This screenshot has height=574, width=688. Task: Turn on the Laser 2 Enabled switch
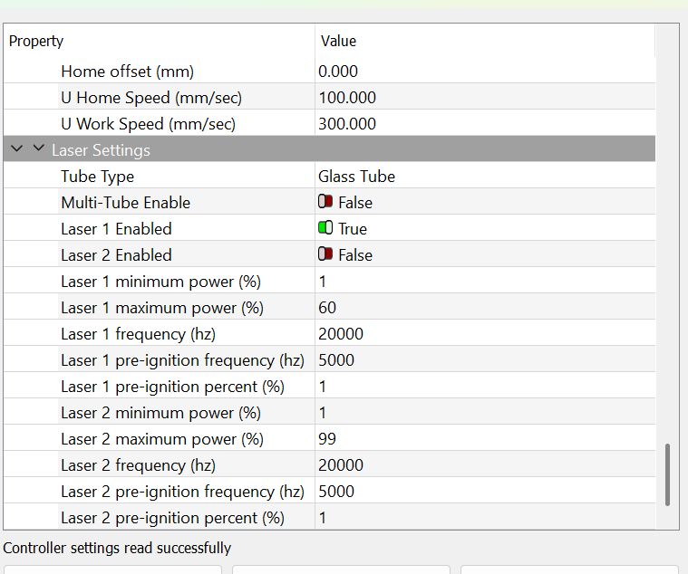tap(325, 254)
